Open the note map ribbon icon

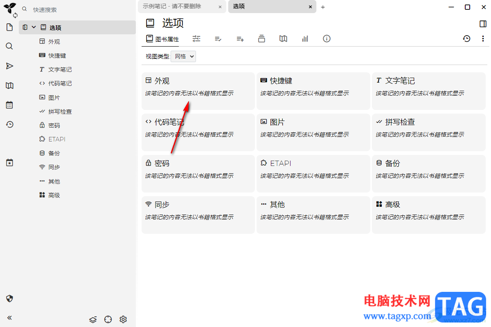tap(283, 39)
